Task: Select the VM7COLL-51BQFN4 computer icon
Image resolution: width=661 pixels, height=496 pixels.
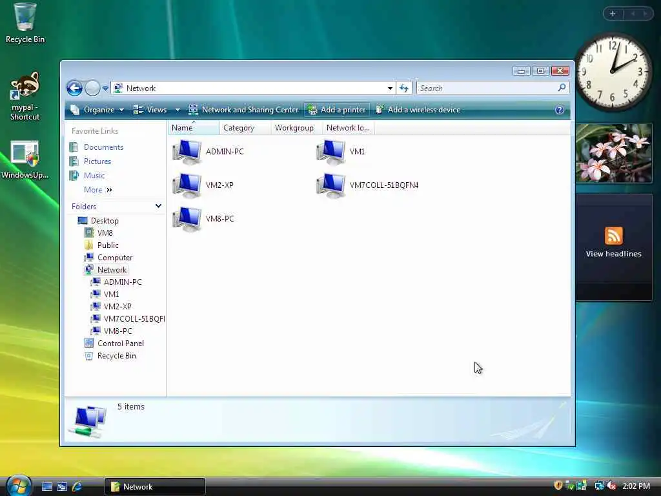Action: [331, 185]
